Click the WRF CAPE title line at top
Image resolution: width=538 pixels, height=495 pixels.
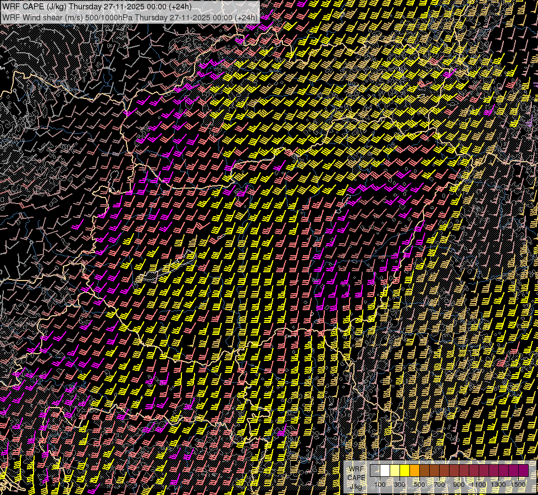tap(97, 7)
